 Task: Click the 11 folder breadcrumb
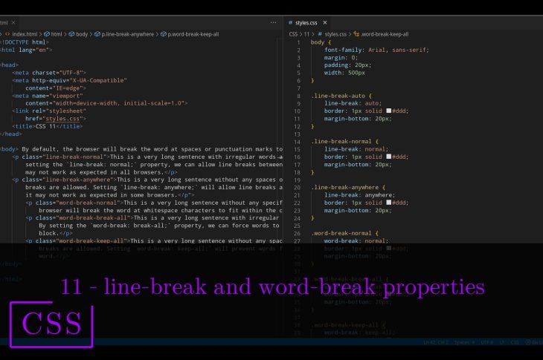point(307,34)
